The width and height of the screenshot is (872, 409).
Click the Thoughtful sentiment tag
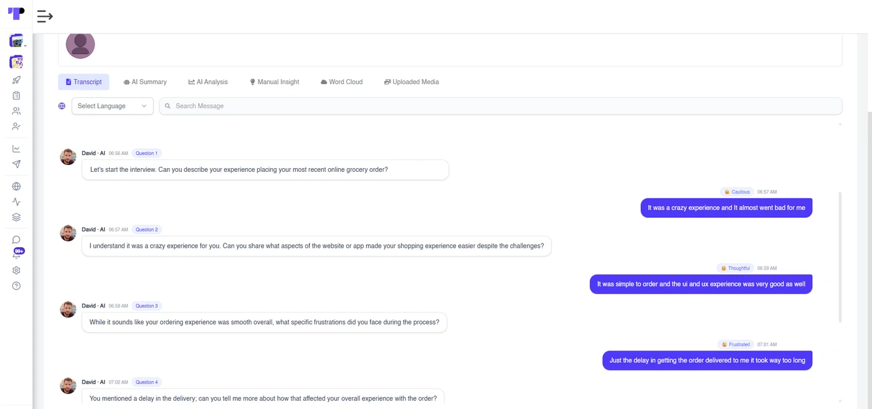[735, 268]
